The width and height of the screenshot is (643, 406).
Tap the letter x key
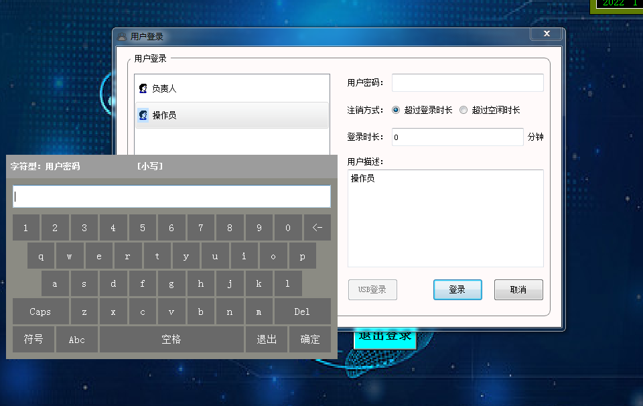click(x=113, y=312)
